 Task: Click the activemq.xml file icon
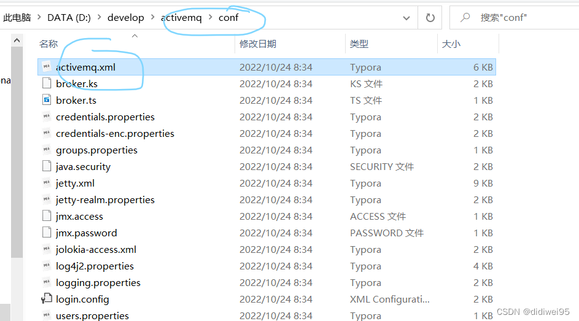47,67
